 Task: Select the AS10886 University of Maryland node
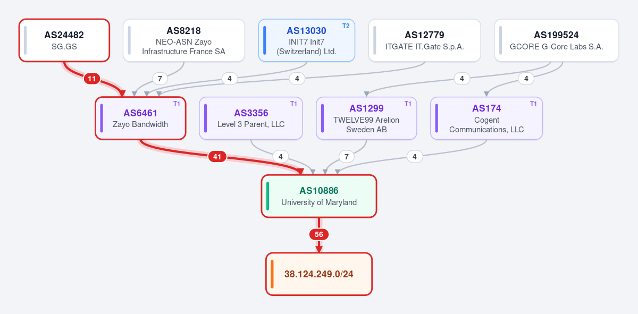[x=319, y=196]
